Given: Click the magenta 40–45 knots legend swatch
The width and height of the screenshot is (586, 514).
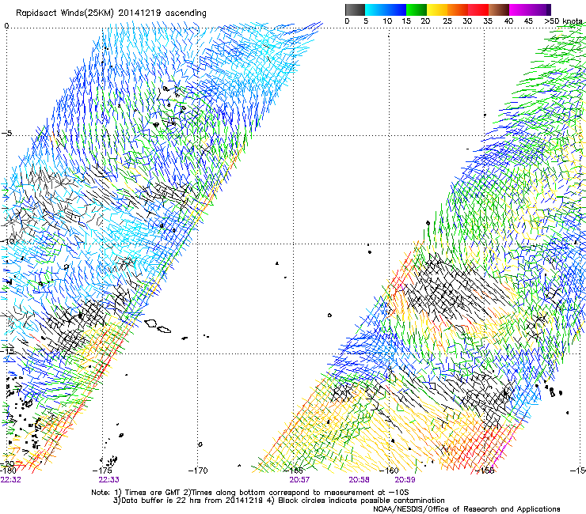Looking at the screenshot, I should tap(519, 9).
